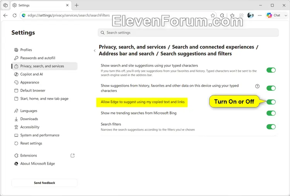The height and width of the screenshot is (196, 290).
Task: Click the Search settings field
Action: click(x=188, y=32)
